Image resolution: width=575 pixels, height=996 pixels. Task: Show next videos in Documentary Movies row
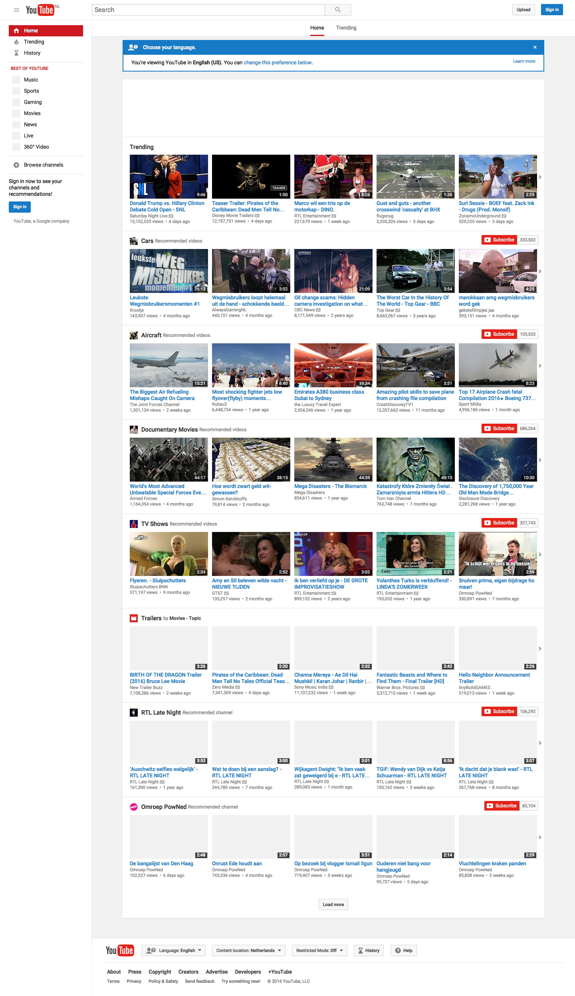(540, 460)
